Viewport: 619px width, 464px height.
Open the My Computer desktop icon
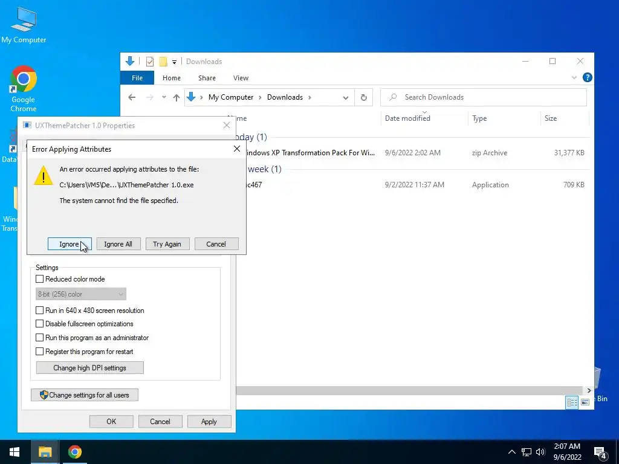coord(24,25)
